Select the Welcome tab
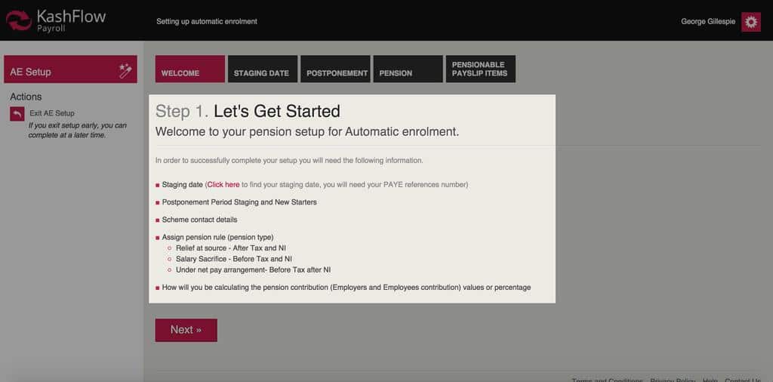 coord(190,69)
